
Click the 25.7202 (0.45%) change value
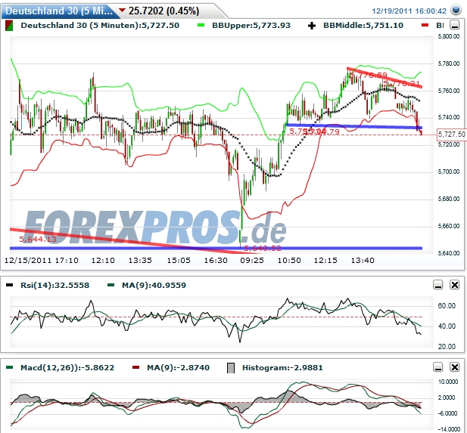click(x=163, y=11)
